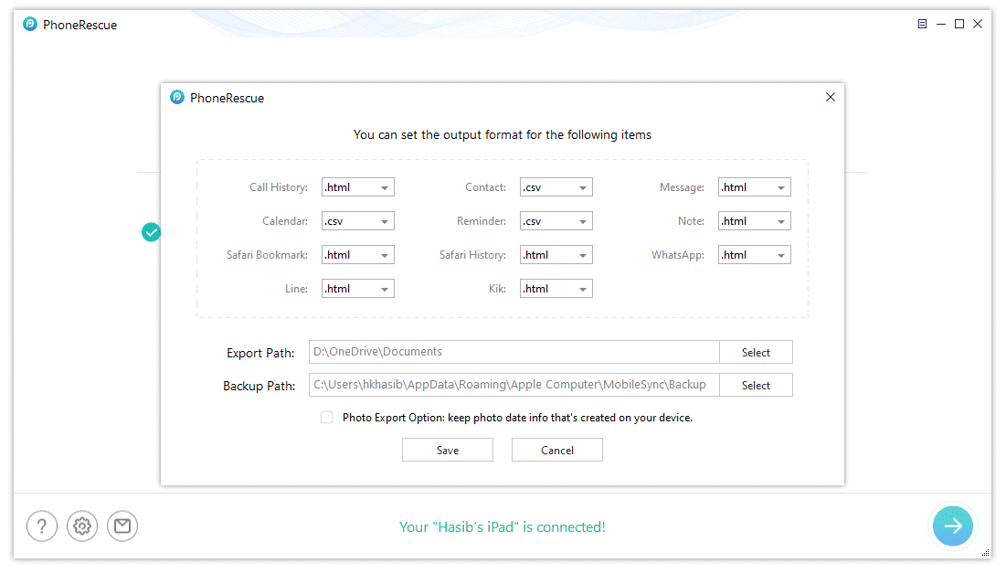Open settings via the gear icon
The height and width of the screenshot is (574, 1006).
pyautogui.click(x=82, y=526)
